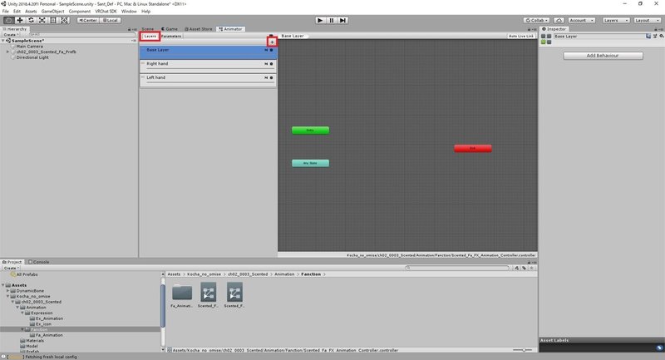Expand ch02_0003_Scented_Fa_Prefb object arrow

point(7,52)
